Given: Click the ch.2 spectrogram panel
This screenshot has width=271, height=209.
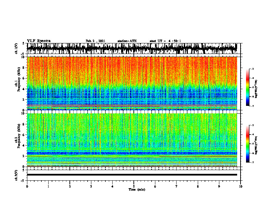Looking at the screenshot, I should click(132, 140).
